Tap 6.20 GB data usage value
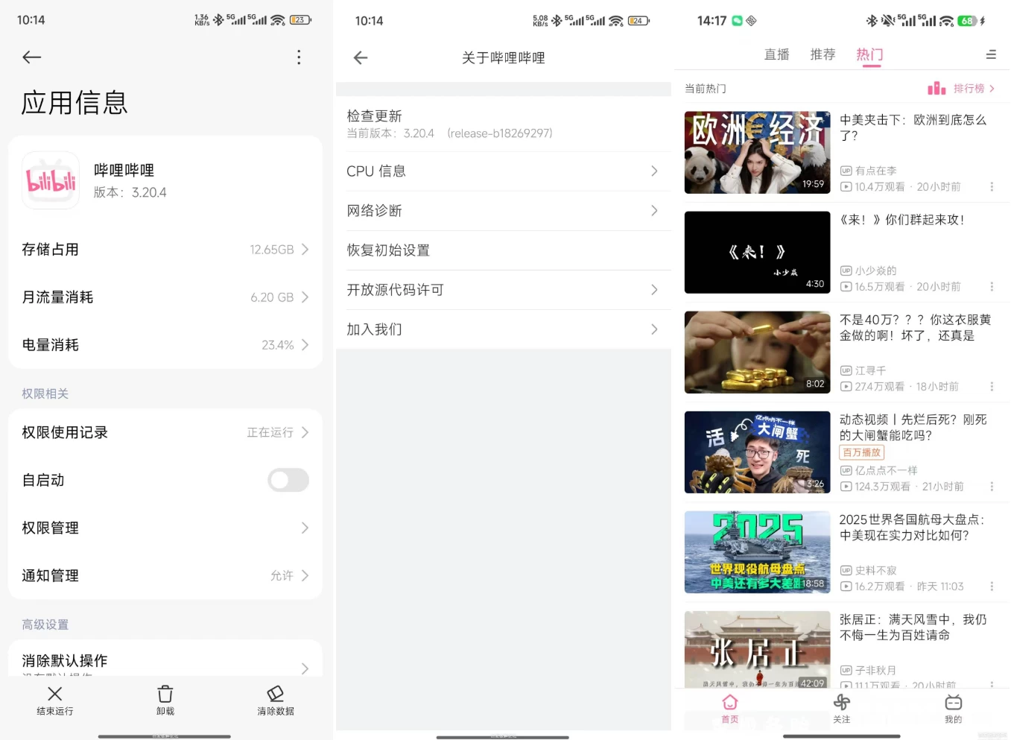1011x740 pixels. (x=272, y=297)
